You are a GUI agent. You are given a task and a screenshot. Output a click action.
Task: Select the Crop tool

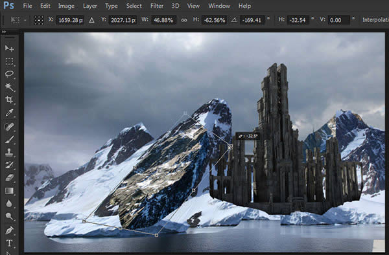pyautogui.click(x=9, y=100)
